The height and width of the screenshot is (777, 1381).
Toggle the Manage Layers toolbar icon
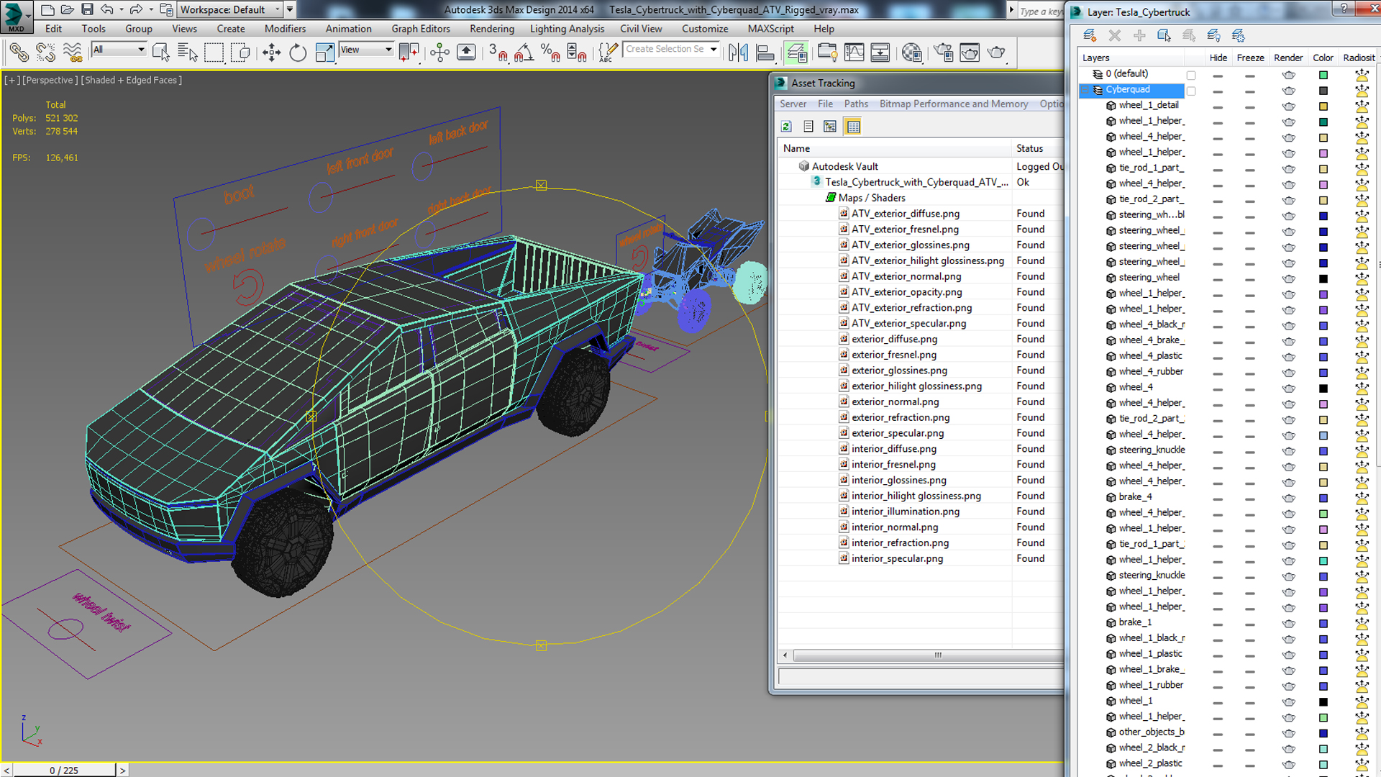(x=796, y=52)
